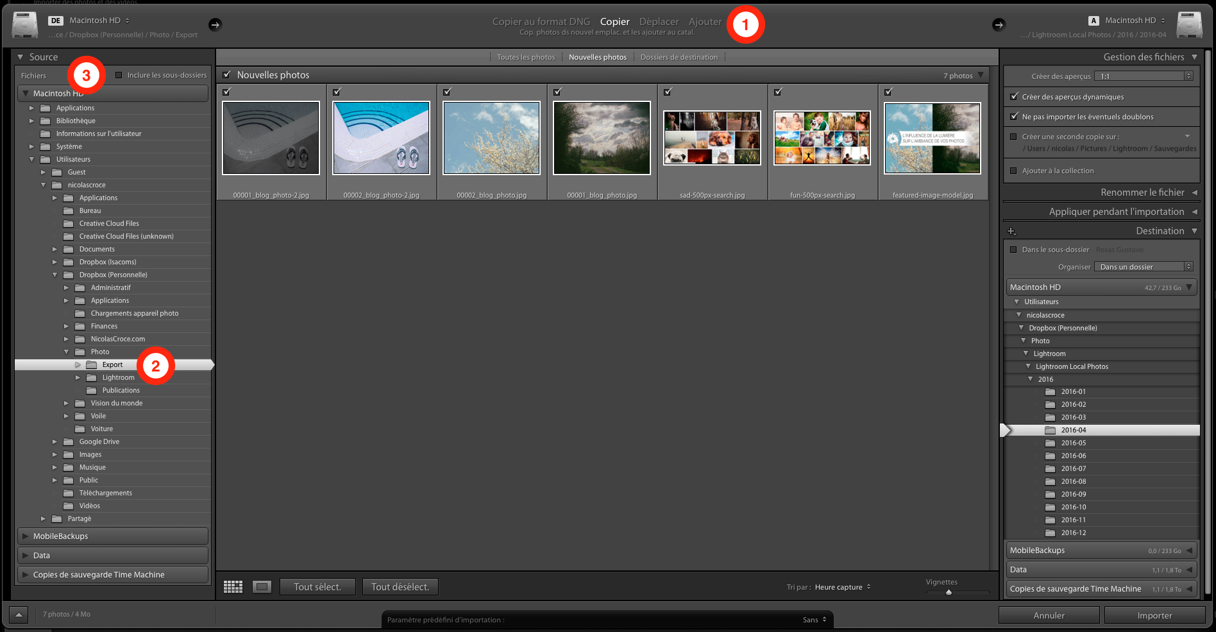Image resolution: width=1216 pixels, height=632 pixels.
Task: Enable Créer une seconde copie sur
Action: coord(1015,136)
